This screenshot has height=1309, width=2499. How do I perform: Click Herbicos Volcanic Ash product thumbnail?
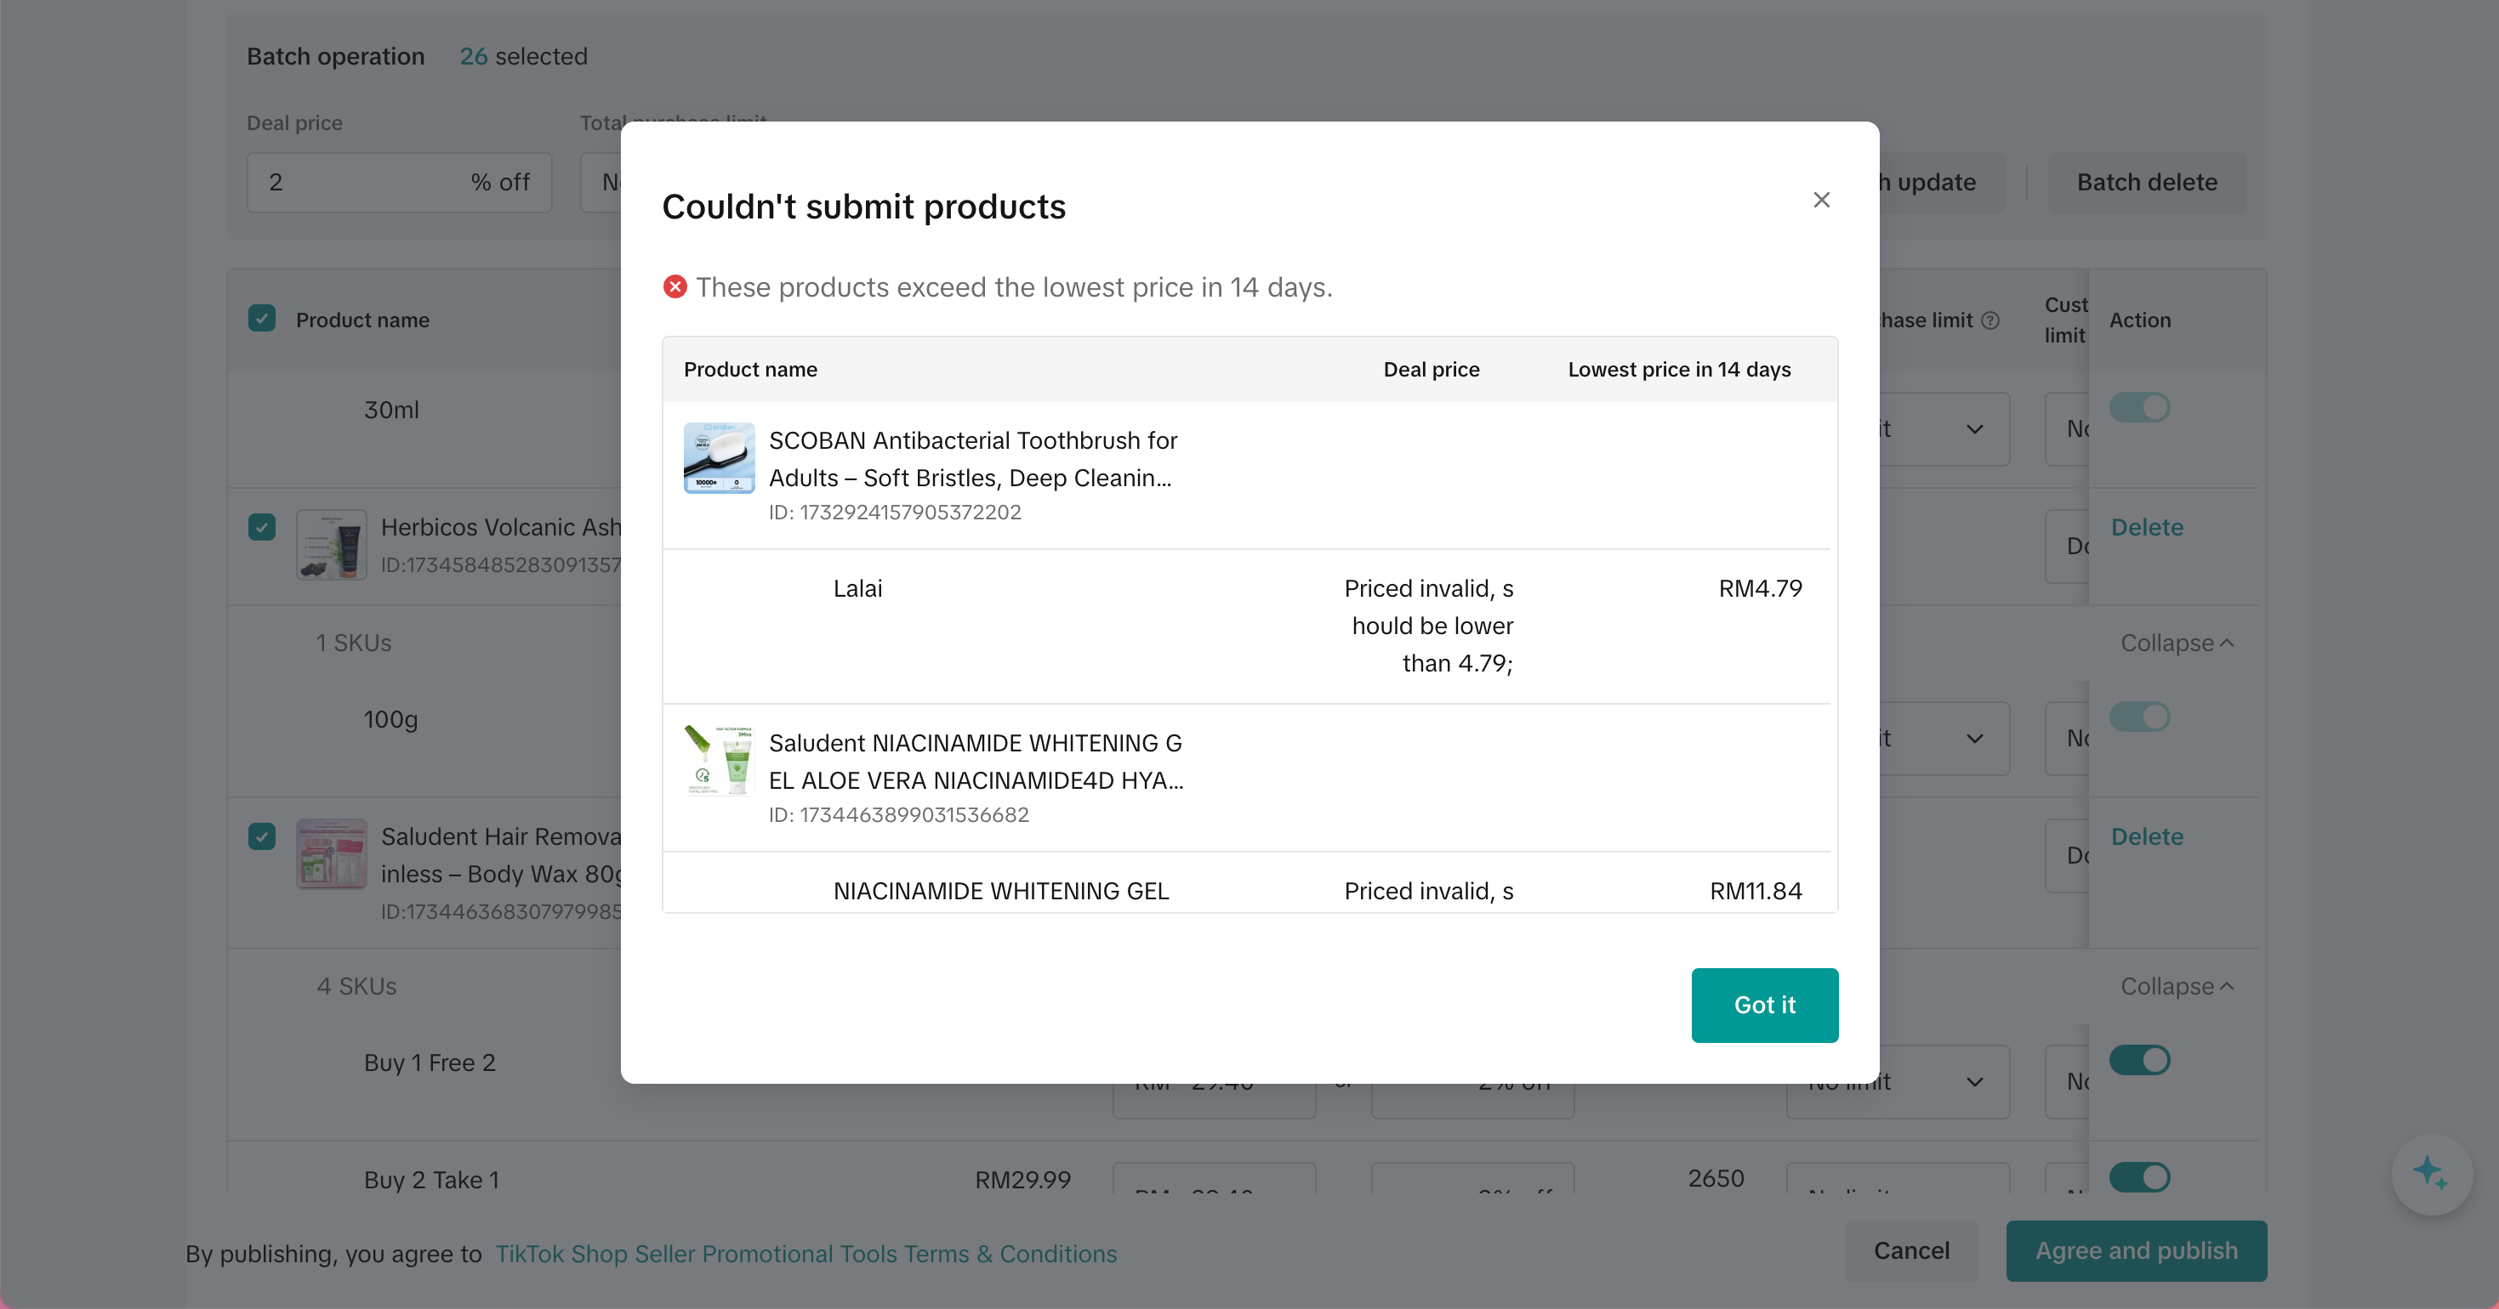coord(332,545)
